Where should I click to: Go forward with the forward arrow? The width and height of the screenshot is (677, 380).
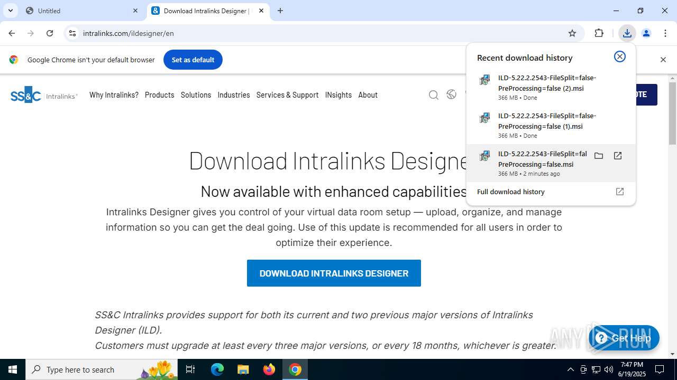point(31,33)
